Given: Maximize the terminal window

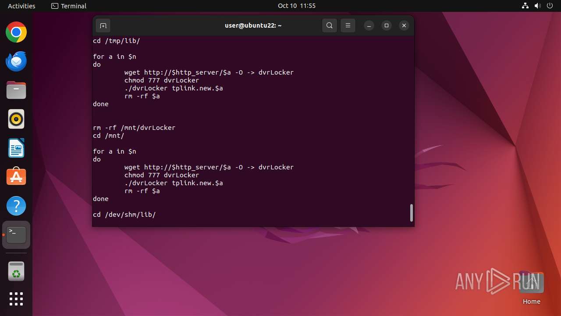Looking at the screenshot, I should click(x=387, y=25).
